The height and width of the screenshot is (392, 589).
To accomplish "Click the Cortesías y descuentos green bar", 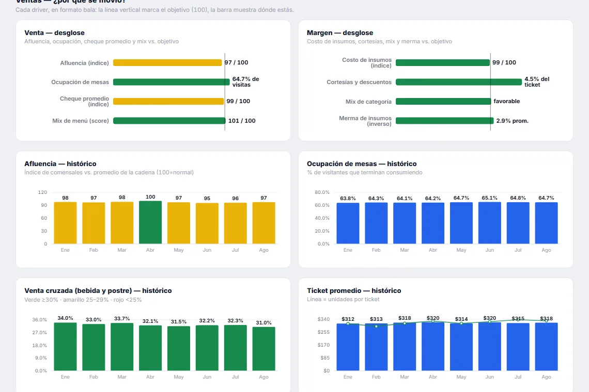I will (x=459, y=82).
